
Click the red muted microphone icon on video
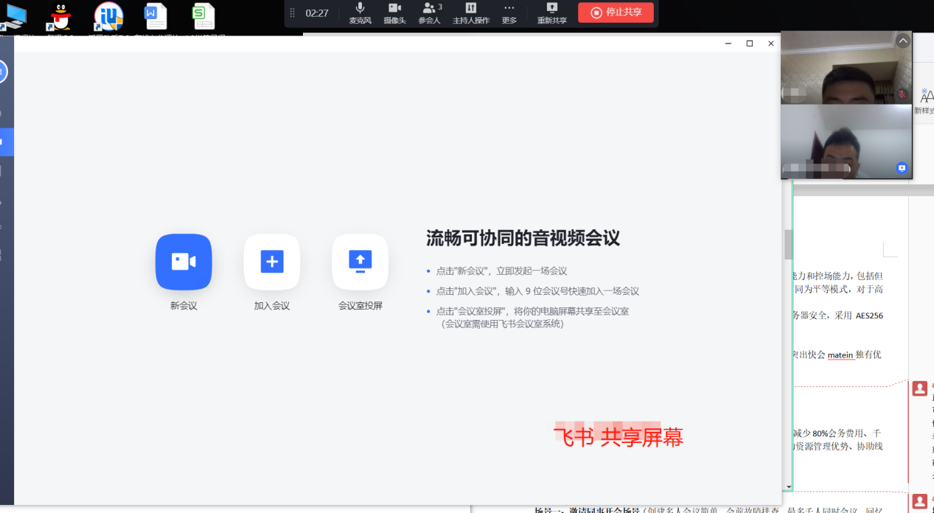click(x=902, y=94)
